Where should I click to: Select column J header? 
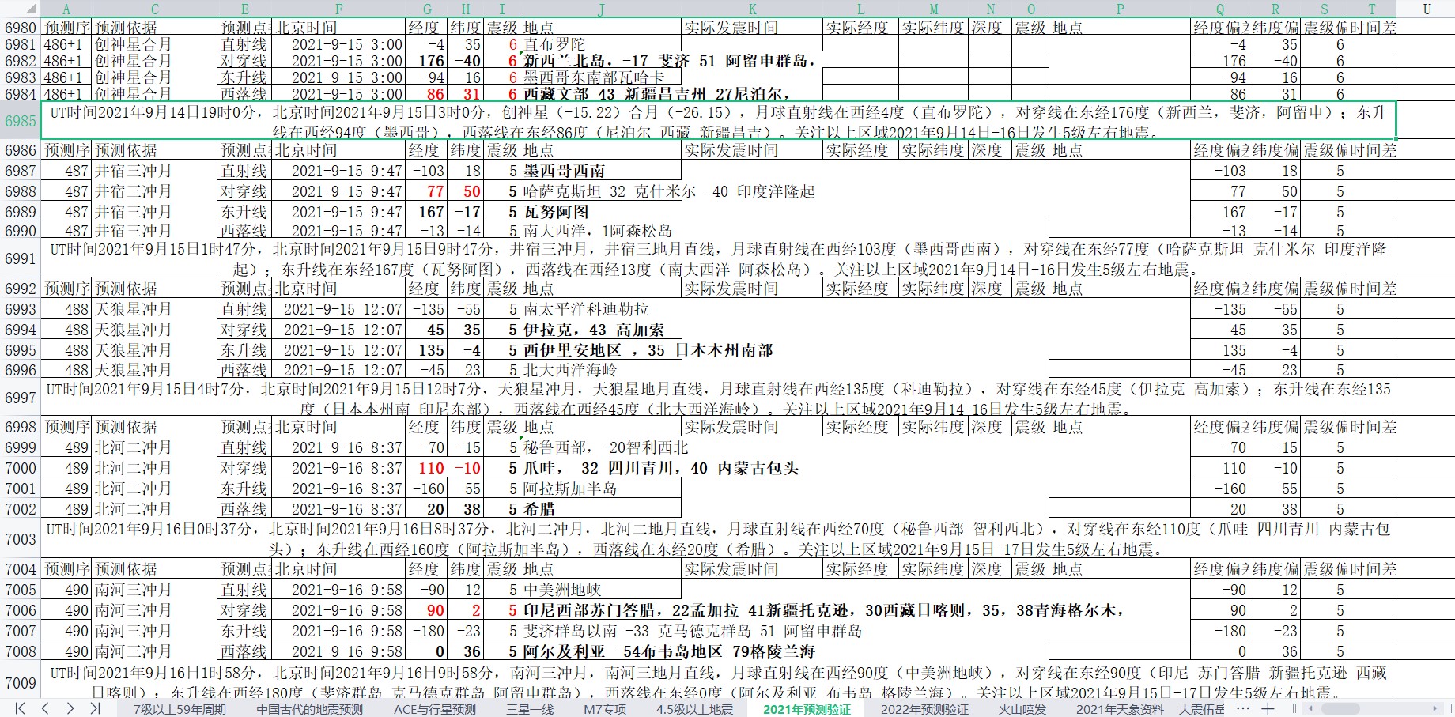(x=601, y=9)
